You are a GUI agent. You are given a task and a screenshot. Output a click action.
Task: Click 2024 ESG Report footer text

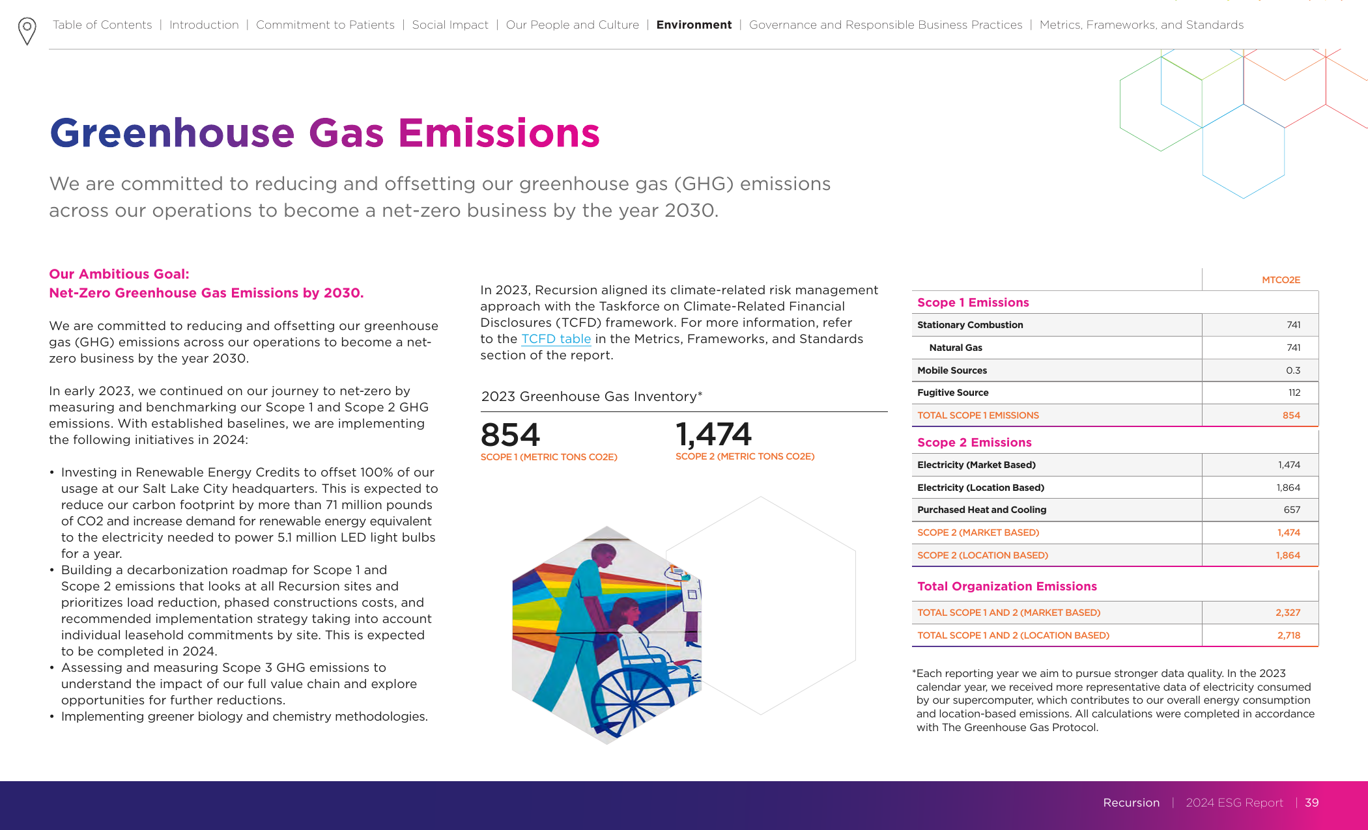click(1234, 803)
